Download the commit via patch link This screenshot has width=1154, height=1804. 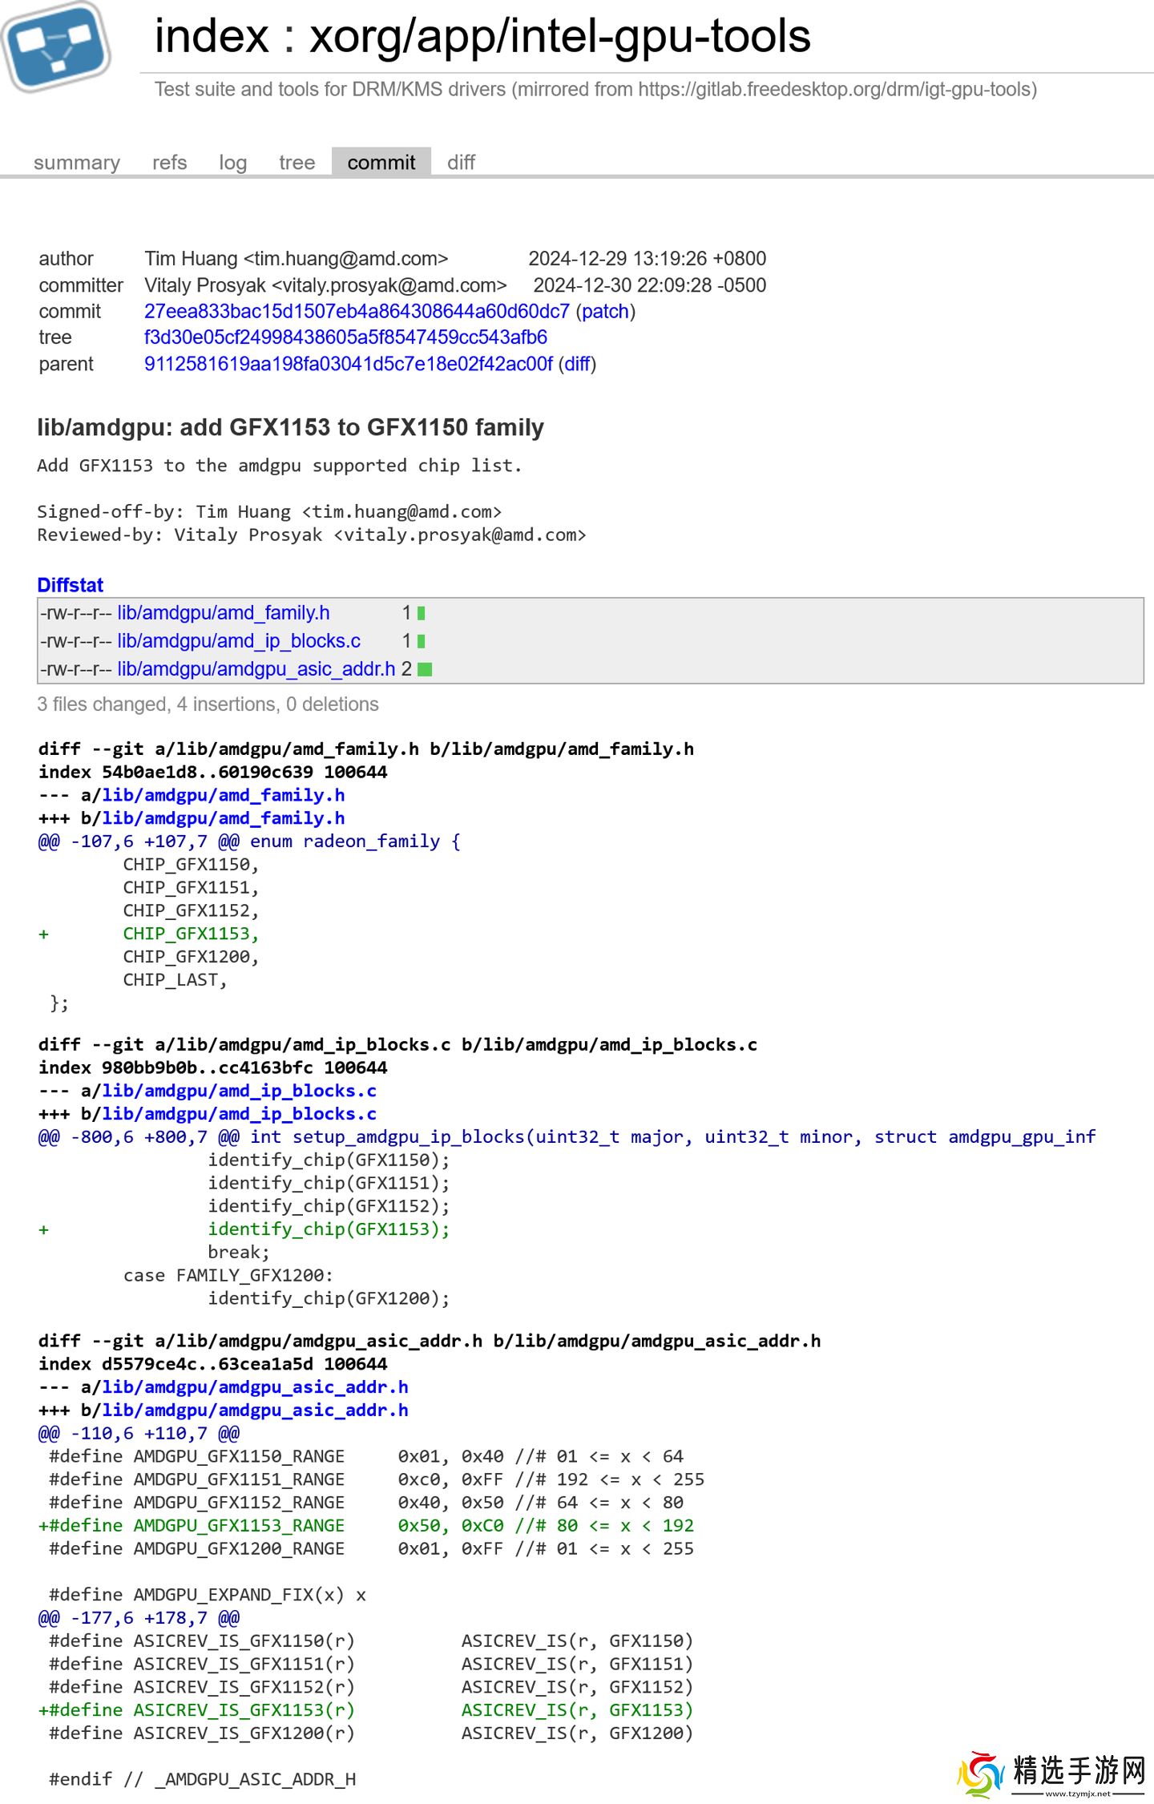(x=605, y=311)
